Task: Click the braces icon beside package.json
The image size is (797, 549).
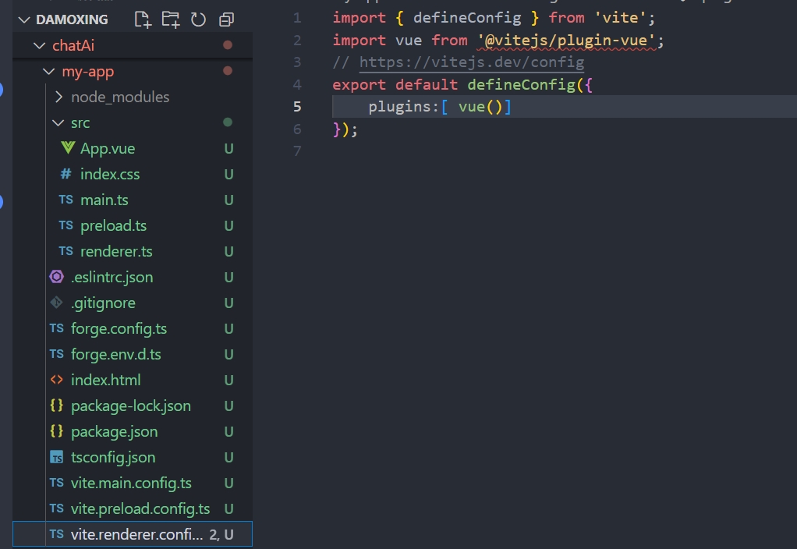Action: (x=56, y=431)
